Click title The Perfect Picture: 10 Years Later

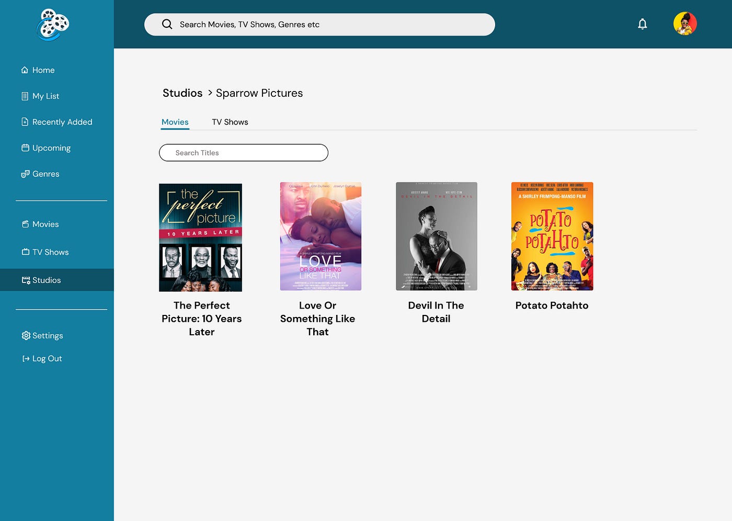tap(202, 319)
